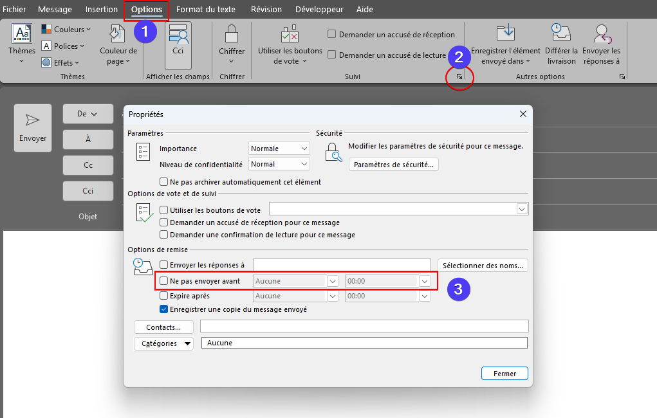Tick the Expire après checkbox
The height and width of the screenshot is (418, 657).
[x=164, y=296]
